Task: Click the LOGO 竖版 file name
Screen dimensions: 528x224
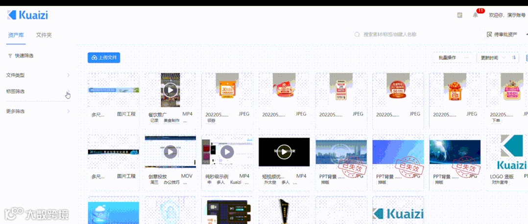Action: tap(502, 176)
